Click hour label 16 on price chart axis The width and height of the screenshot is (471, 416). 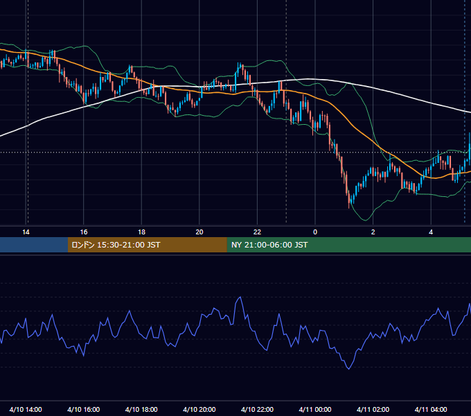tap(84, 232)
